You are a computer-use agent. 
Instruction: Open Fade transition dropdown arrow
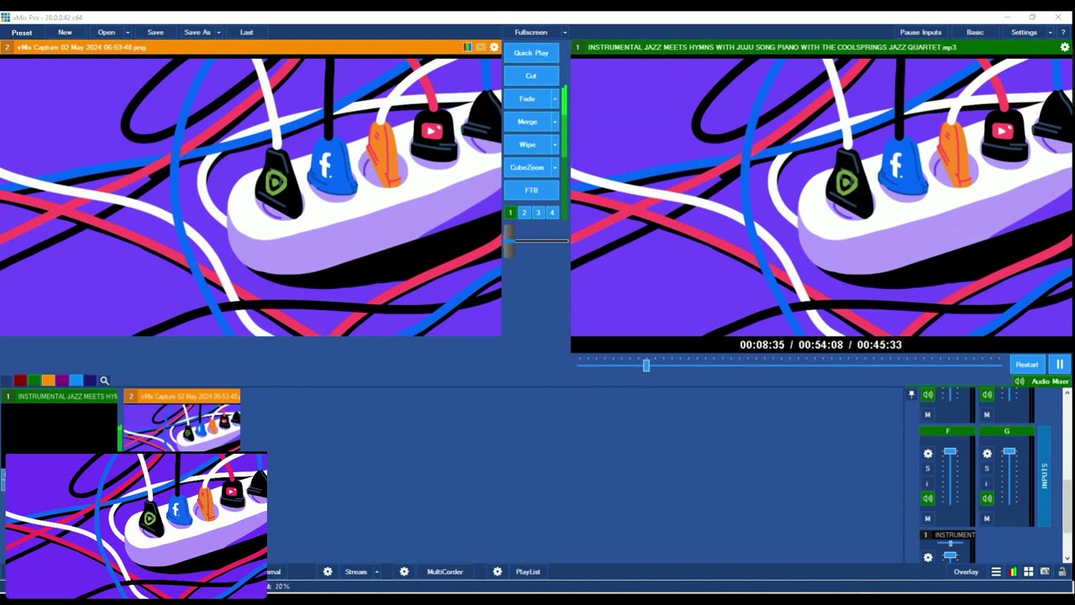click(x=554, y=99)
